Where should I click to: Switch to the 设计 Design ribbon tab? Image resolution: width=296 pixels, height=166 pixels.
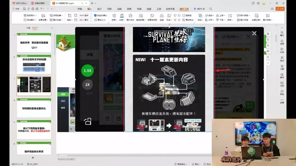[x=99, y=9]
